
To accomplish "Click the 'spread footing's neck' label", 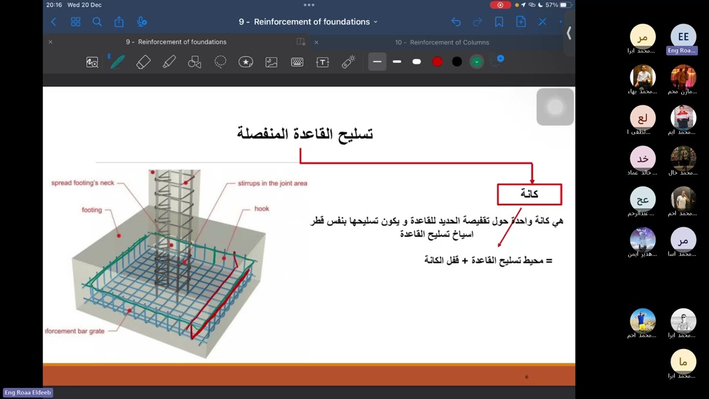I will (83, 183).
